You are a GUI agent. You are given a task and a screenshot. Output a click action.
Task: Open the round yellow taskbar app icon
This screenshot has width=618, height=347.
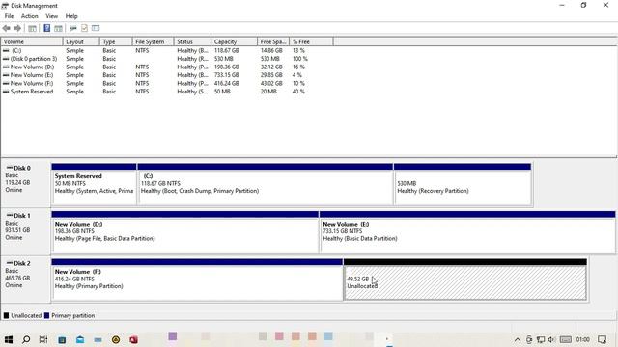click(x=116, y=339)
